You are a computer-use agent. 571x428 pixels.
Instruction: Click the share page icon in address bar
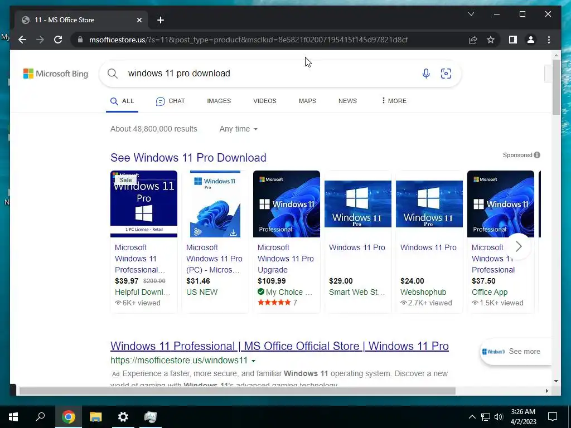coord(473,40)
